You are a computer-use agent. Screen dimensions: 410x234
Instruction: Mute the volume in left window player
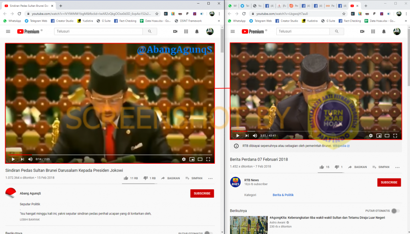(x=30, y=159)
